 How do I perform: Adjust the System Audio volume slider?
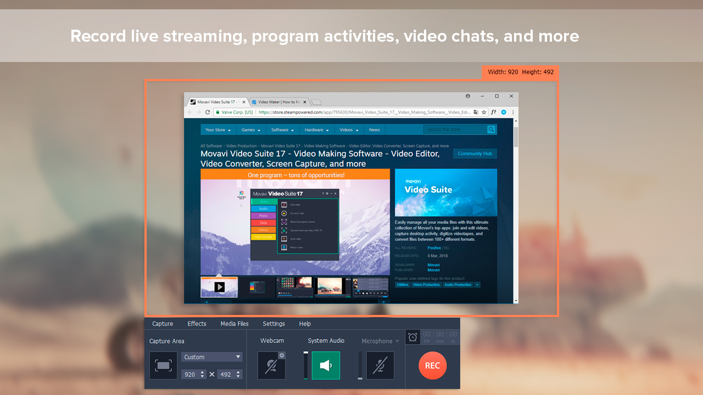tap(306, 365)
